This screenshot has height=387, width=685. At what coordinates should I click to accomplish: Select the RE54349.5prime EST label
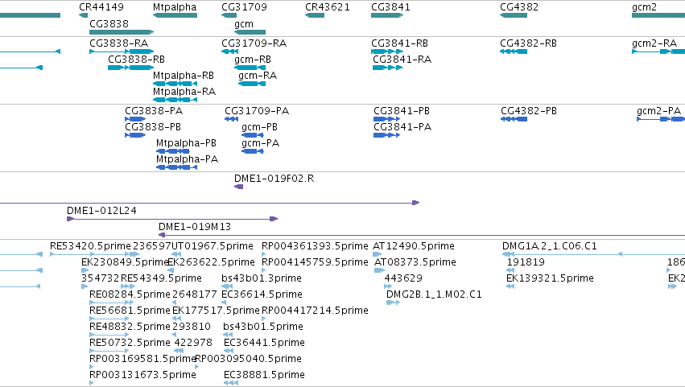click(x=161, y=278)
